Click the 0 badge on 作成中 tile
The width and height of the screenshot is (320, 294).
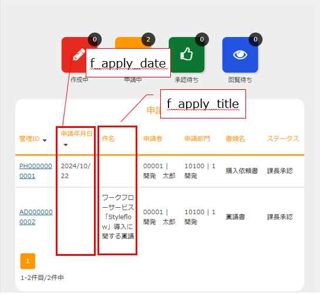[x=95, y=39]
